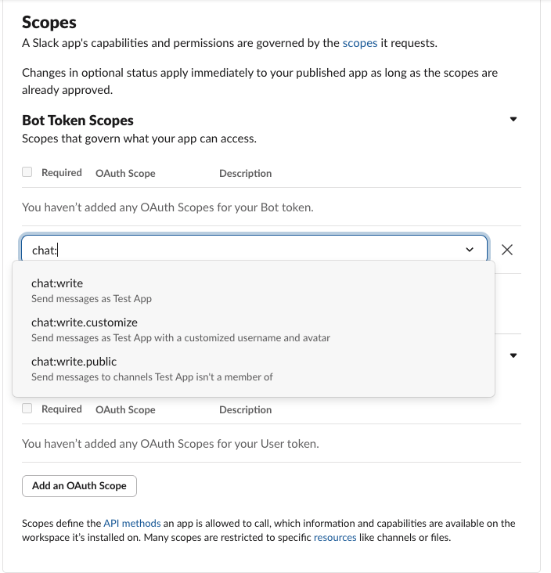This screenshot has height=573, width=551.
Task: Click the Bot Token Scopes heading
Action: click(77, 121)
